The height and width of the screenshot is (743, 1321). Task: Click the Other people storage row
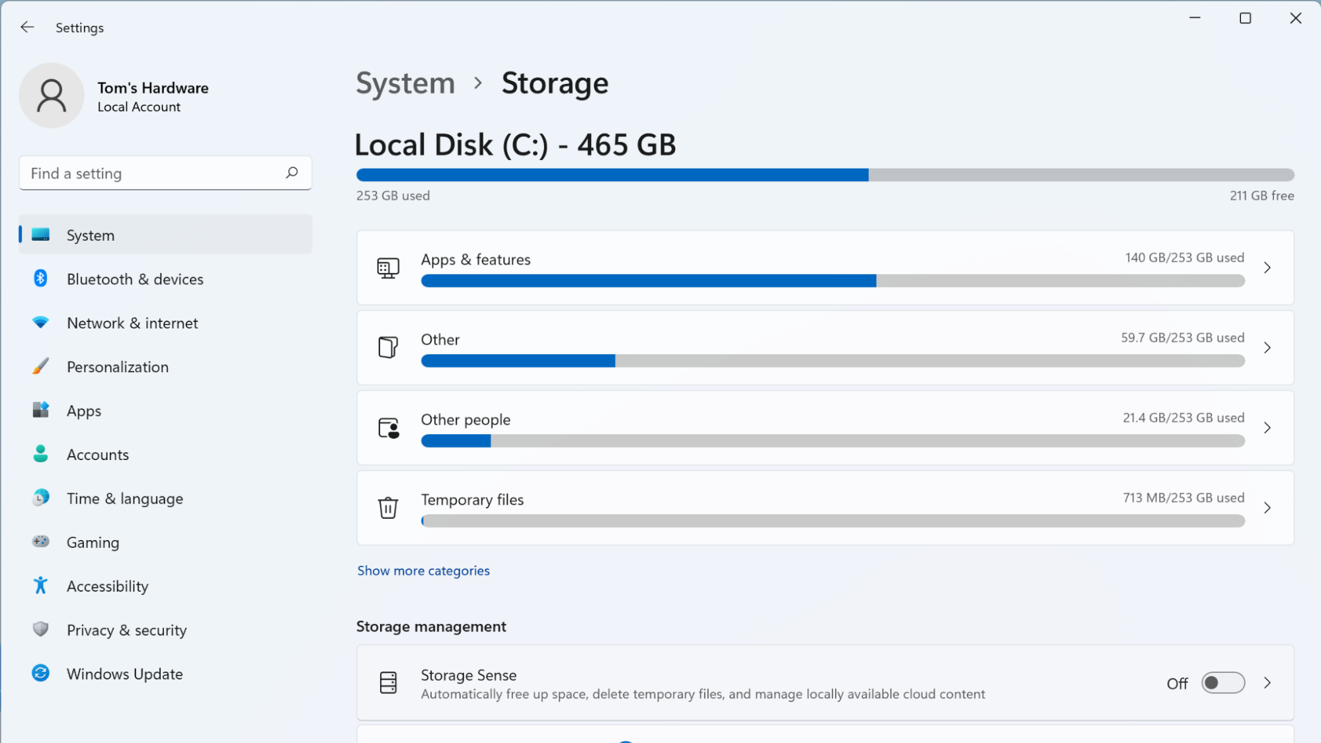(x=824, y=427)
